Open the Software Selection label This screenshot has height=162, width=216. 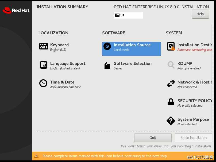click(x=133, y=64)
